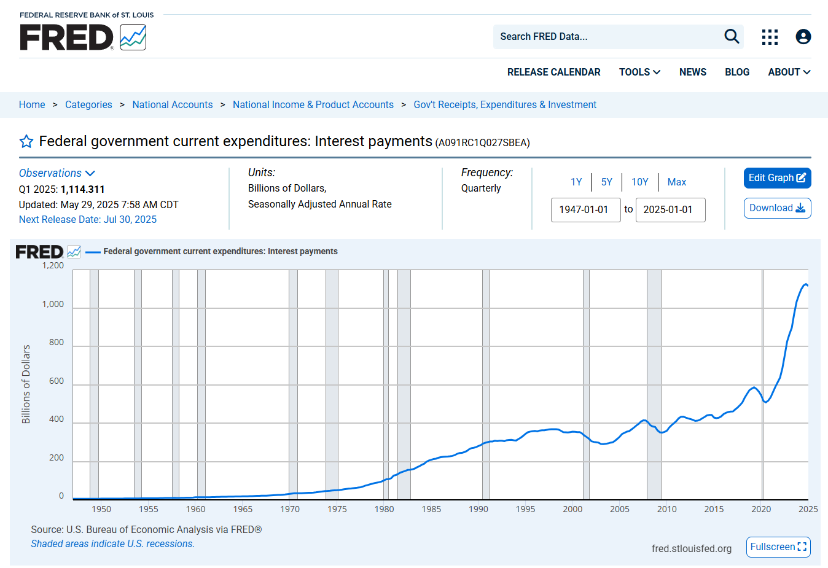Viewport: 828px width, 568px height.
Task: Select the 1Y date range
Action: click(576, 182)
